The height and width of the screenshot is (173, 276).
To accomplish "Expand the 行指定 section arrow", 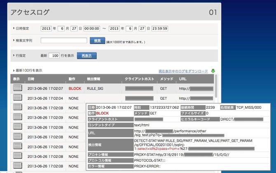I will (x=14, y=55).
